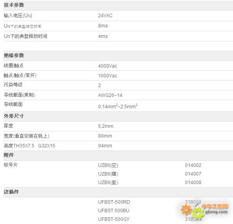Select the 绝缘参数 section header
The height and width of the screenshot is (224, 233).
tap(14, 56)
